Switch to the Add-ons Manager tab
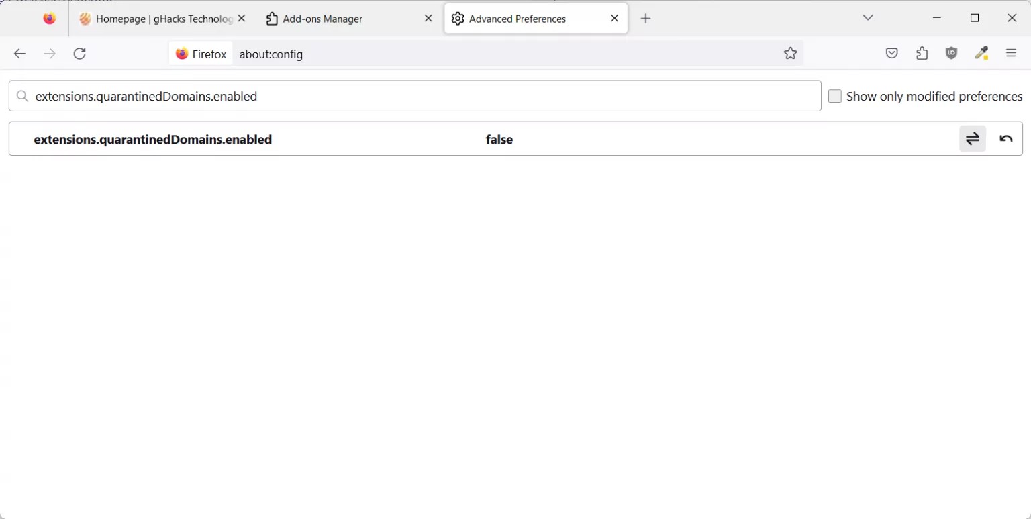Image resolution: width=1031 pixels, height=519 pixels. 322,19
